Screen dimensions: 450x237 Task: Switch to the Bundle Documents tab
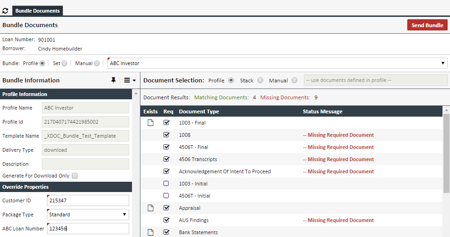(38, 11)
